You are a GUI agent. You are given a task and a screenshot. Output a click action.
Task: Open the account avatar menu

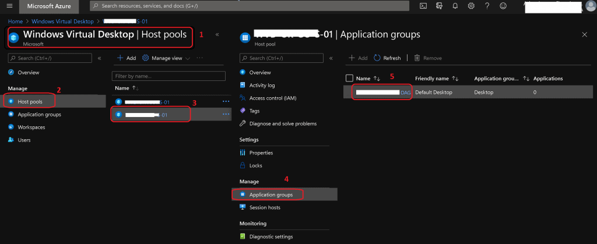coord(589,6)
